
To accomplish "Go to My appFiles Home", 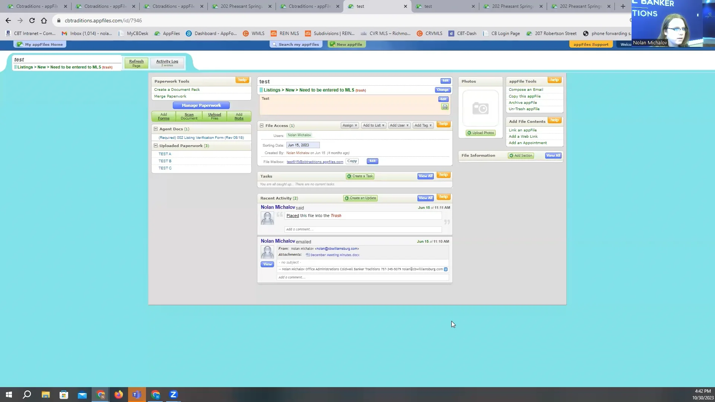I will [39, 44].
